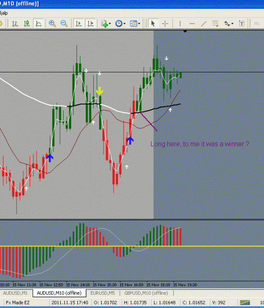This screenshot has height=308, width=264.
Task: Click the 2011.11.15 17:40 status bar time
Action: (70, 303)
